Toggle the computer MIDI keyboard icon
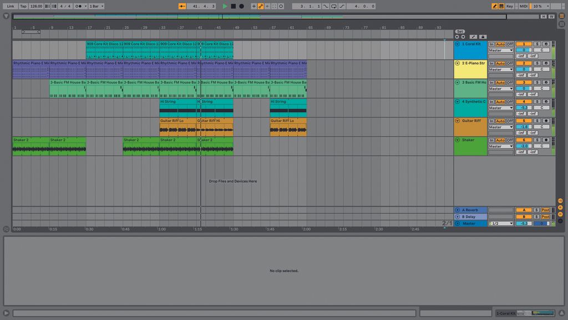 coord(501,6)
